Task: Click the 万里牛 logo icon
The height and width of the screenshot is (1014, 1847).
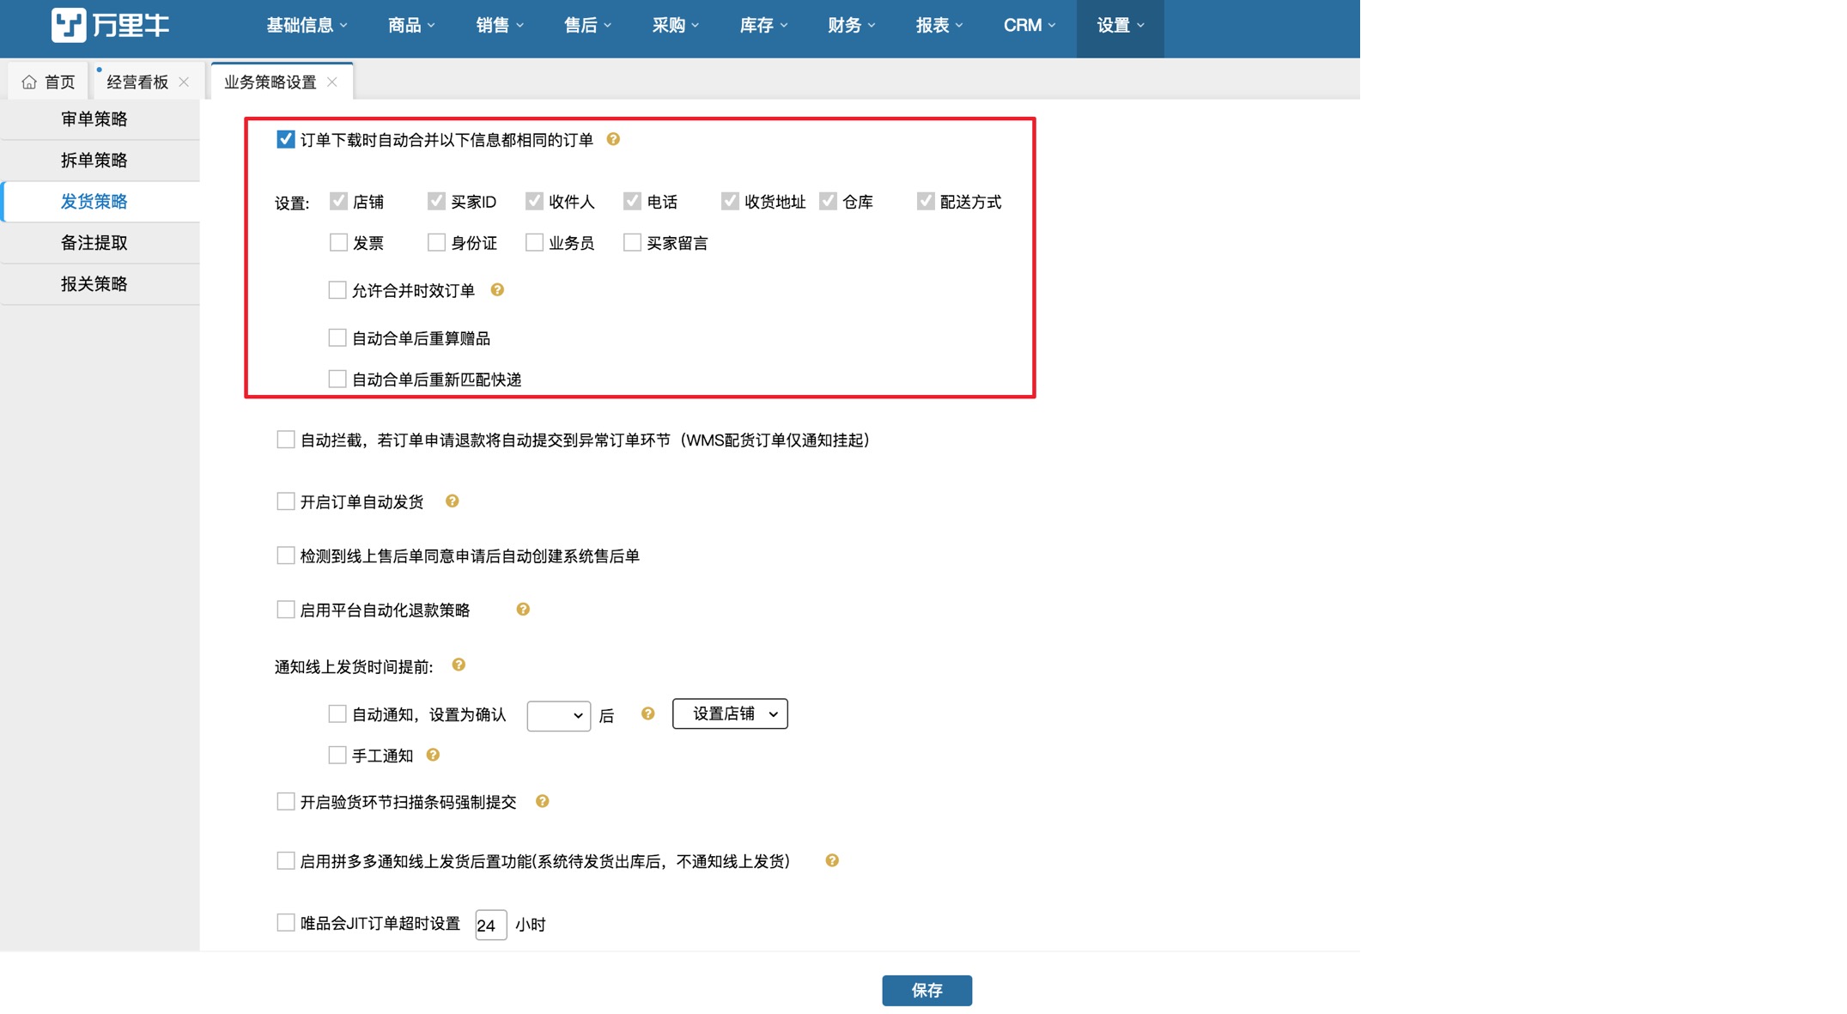Action: coord(69,25)
